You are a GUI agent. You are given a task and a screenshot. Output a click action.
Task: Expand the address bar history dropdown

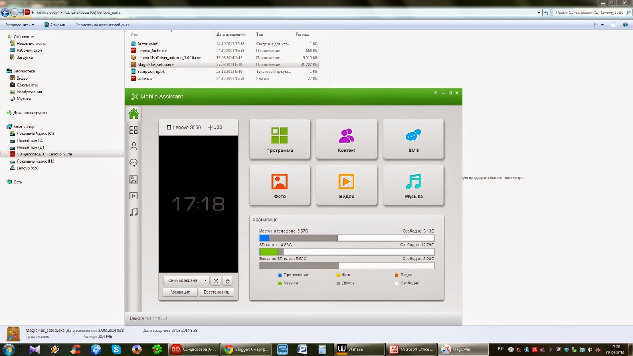pyautogui.click(x=539, y=13)
